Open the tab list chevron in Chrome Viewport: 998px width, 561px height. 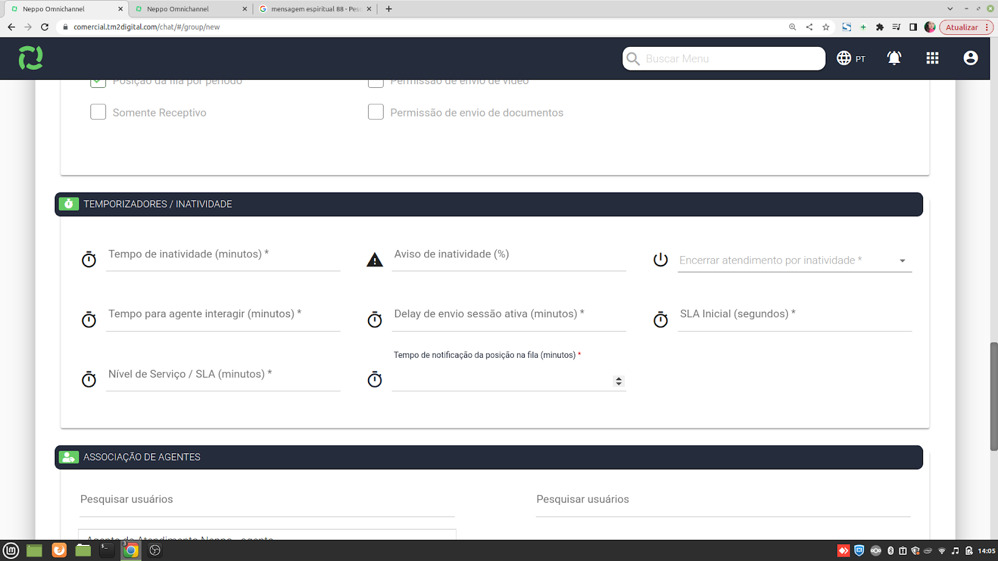[x=950, y=9]
